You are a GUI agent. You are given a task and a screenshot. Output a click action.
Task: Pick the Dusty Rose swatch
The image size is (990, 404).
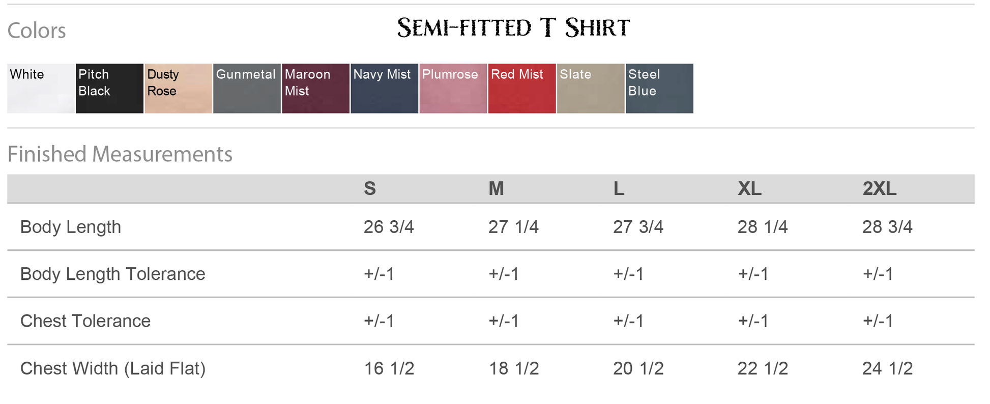(178, 88)
